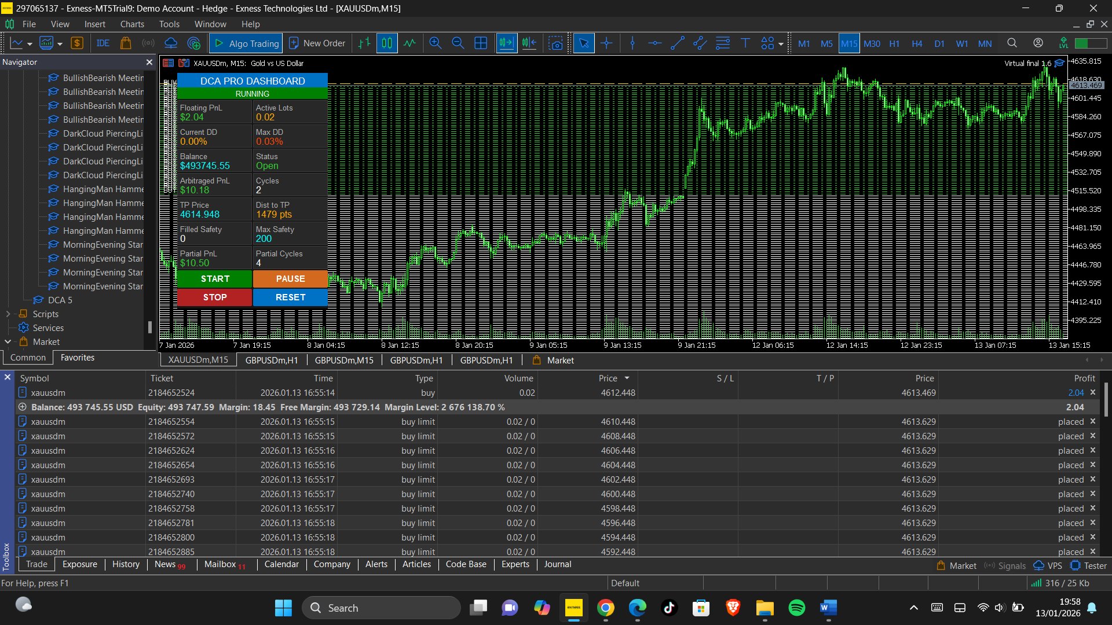This screenshot has height=625, width=1112.
Task: Expand the Scripts tree node
Action: click(8, 314)
